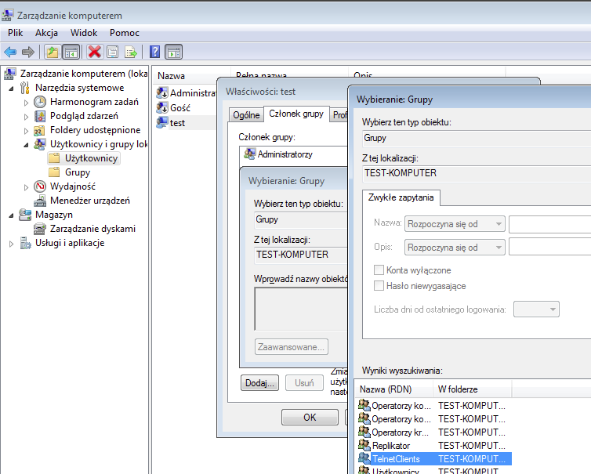Toggle the Hasło niewygasające checkbox

[x=379, y=286]
